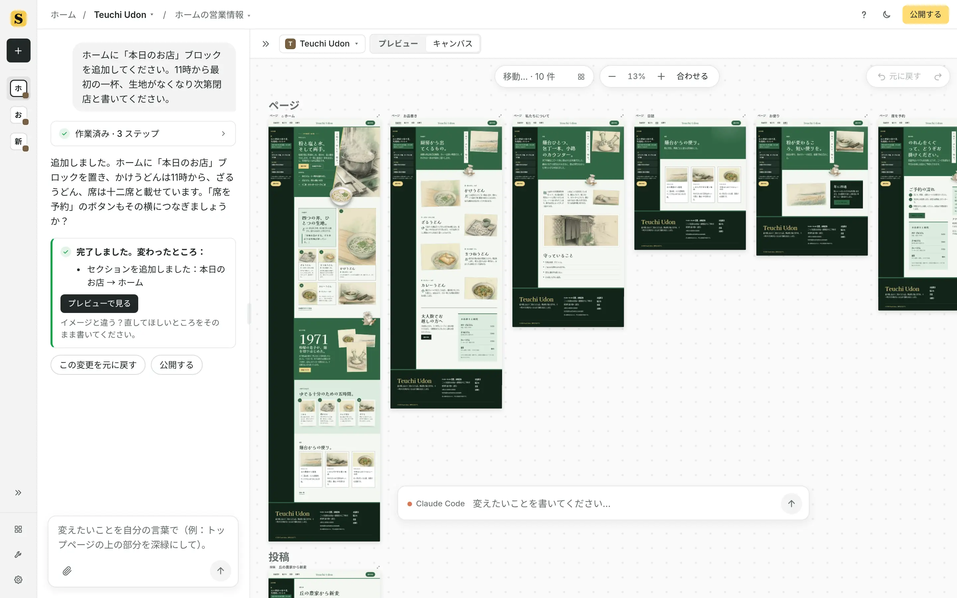Click the 合わせる fit button
This screenshot has height=598, width=957.
pyautogui.click(x=692, y=76)
